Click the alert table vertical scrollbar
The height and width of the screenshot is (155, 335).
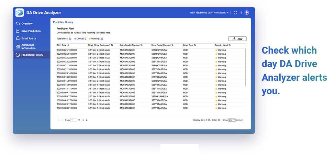point(245,67)
